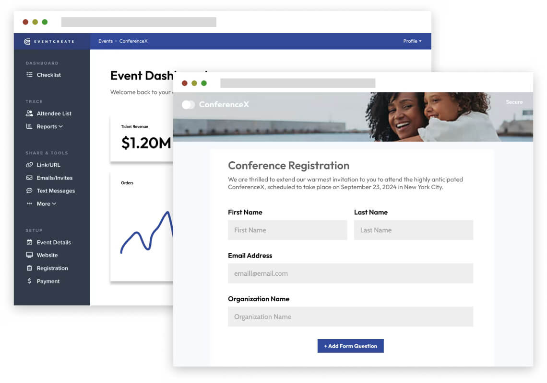The image size is (547, 383).
Task: Click the Ticket Revenue $1.20M card
Action: pos(142,138)
